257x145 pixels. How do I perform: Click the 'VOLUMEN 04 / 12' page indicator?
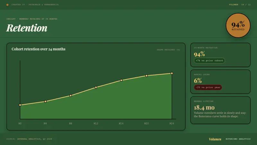pyautogui.click(x=240, y=5)
